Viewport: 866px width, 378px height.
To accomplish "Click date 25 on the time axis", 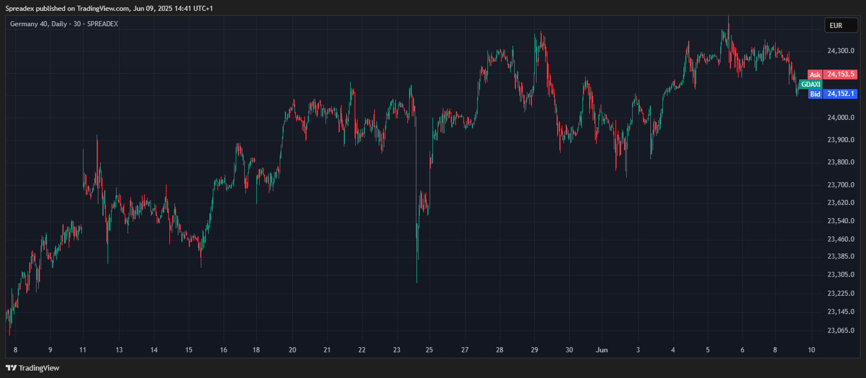I will [430, 350].
